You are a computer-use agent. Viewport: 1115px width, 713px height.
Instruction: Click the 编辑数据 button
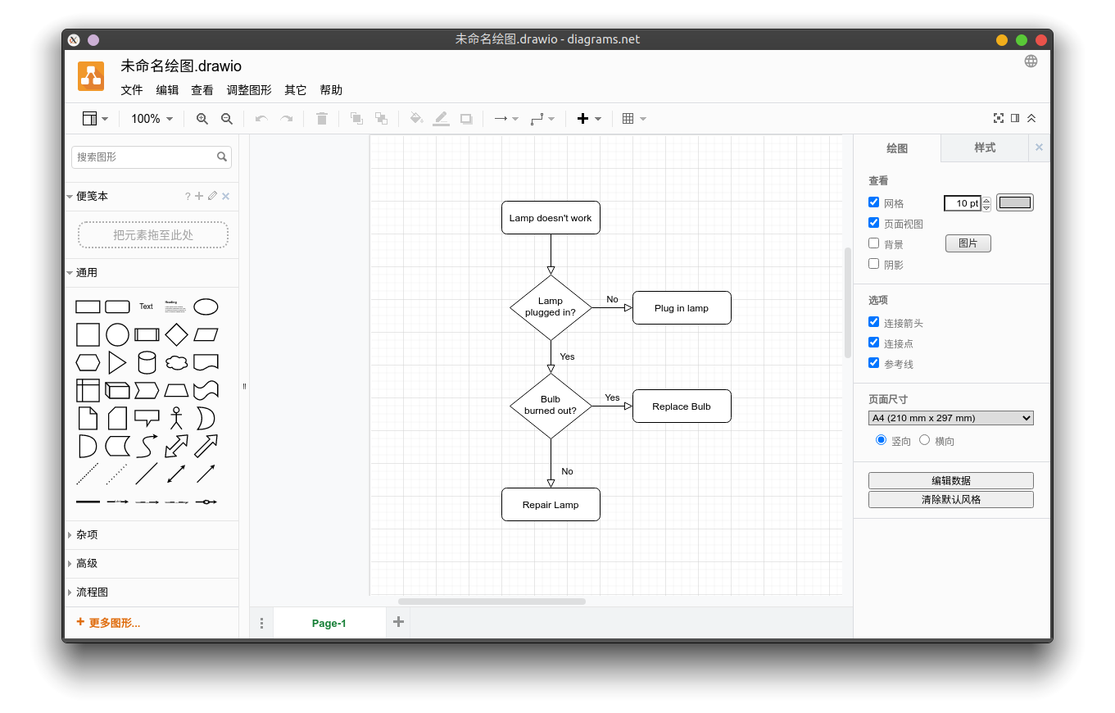[x=950, y=480]
